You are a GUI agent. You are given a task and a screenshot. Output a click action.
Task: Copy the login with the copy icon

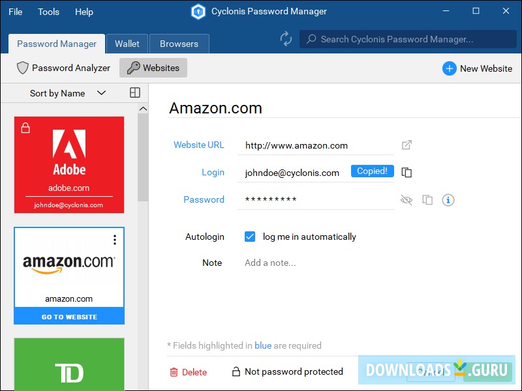point(407,172)
